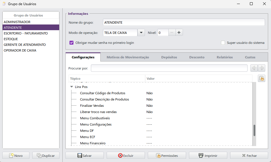The width and height of the screenshot is (271, 162).
Task: Increase Nível with the plus button
Action: click(x=179, y=32)
